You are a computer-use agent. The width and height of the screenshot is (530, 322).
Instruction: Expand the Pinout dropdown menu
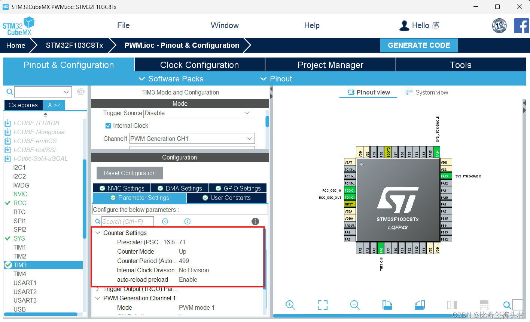coord(276,79)
